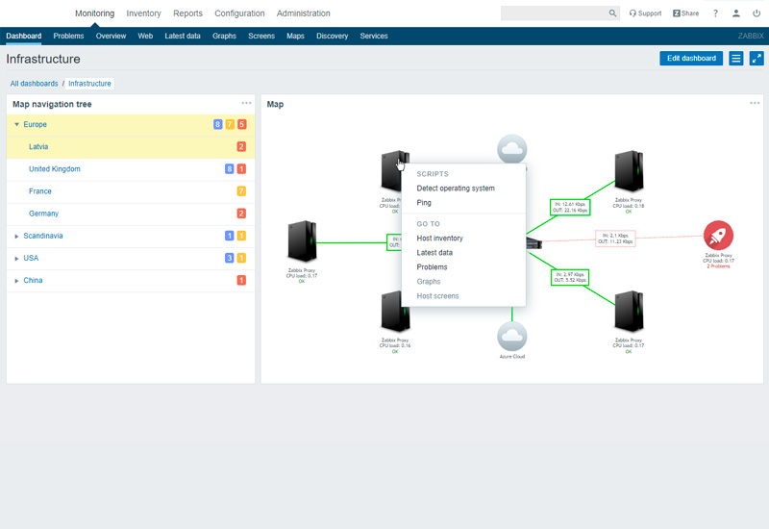This screenshot has height=529, width=769.
Task: Click the red rocket host icon
Action: 717,235
